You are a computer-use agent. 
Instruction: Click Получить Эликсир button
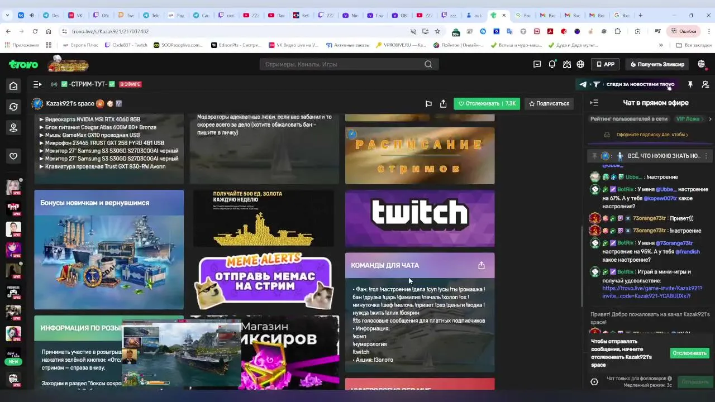coord(657,64)
